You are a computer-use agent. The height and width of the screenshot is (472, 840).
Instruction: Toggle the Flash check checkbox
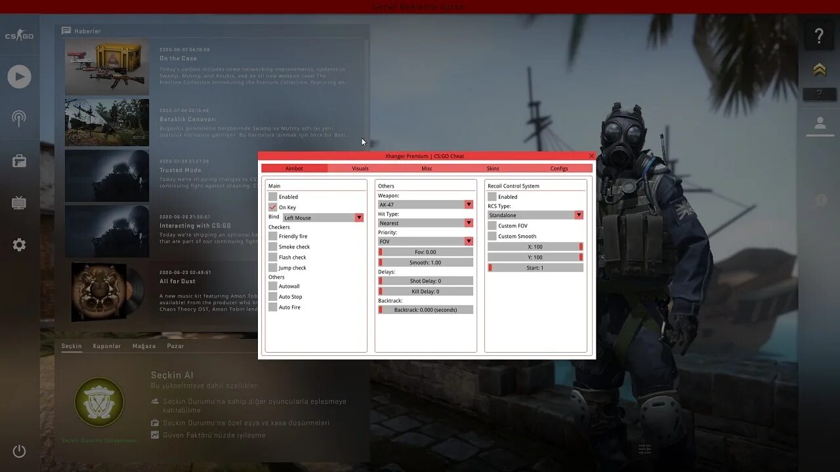[273, 257]
